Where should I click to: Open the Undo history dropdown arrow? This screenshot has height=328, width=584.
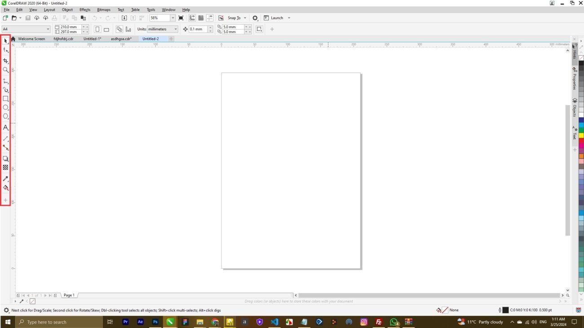(x=100, y=18)
